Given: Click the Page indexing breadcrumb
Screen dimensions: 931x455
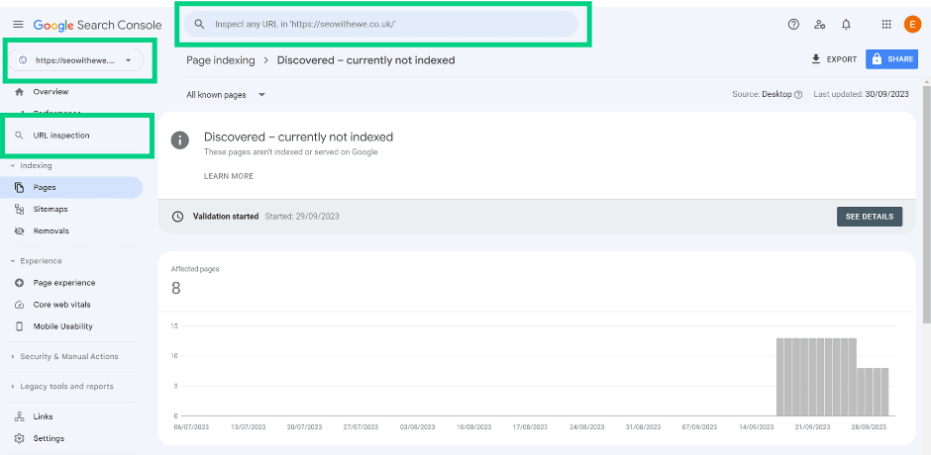Looking at the screenshot, I should [x=220, y=60].
